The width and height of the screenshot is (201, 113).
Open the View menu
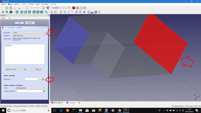(x=17, y=4)
